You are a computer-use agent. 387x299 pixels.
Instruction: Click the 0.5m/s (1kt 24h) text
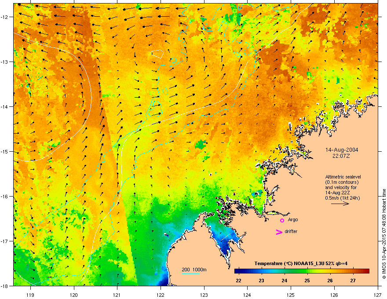pyautogui.click(x=343, y=198)
